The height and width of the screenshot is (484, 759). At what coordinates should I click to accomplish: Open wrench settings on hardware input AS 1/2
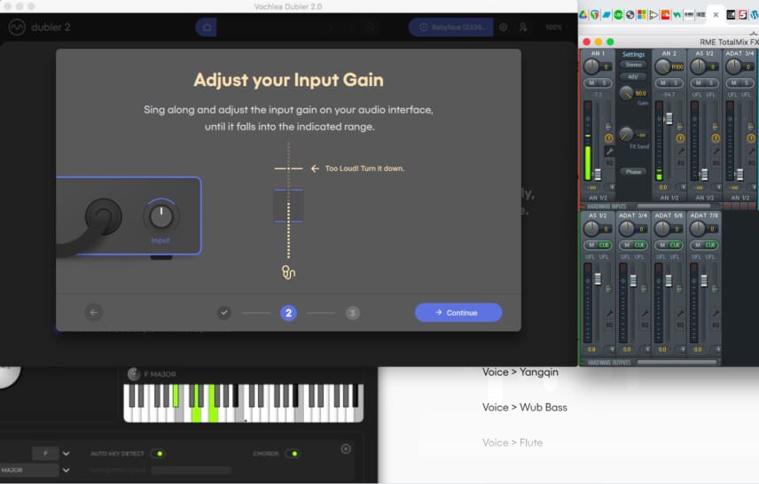coord(716,152)
